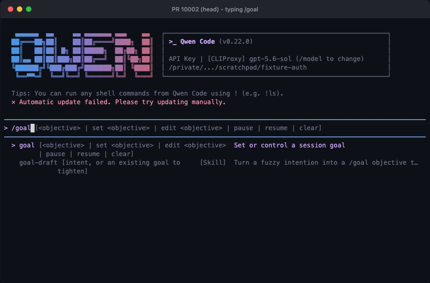
Task: Click the 'Qwen Code' heading in the info box
Action: point(197,41)
